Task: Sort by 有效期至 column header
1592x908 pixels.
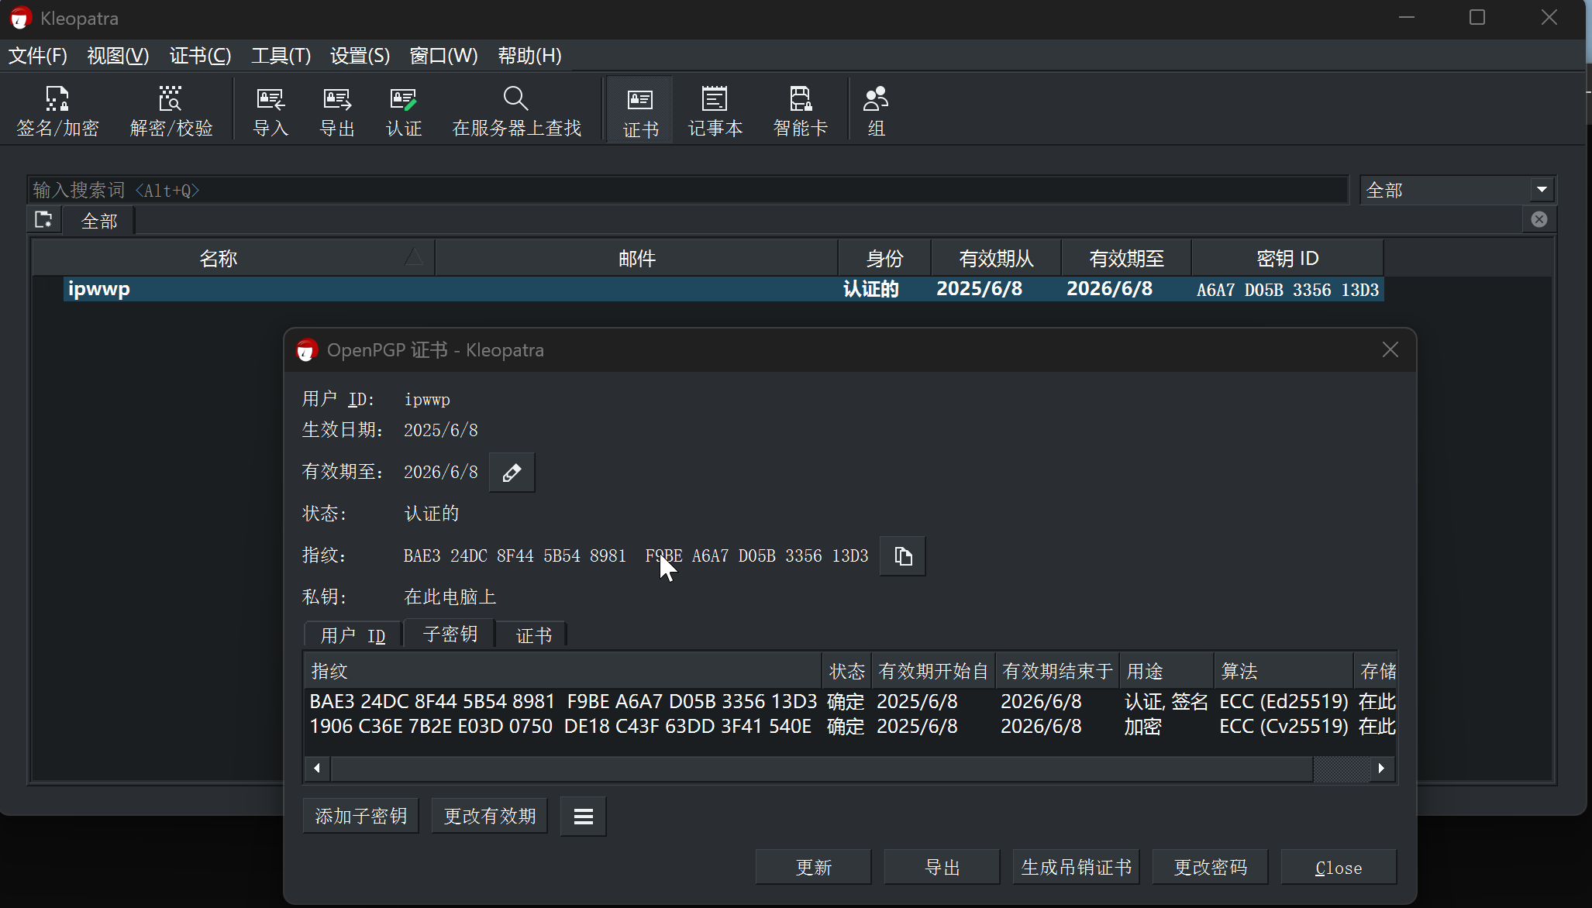Action: pos(1126,258)
